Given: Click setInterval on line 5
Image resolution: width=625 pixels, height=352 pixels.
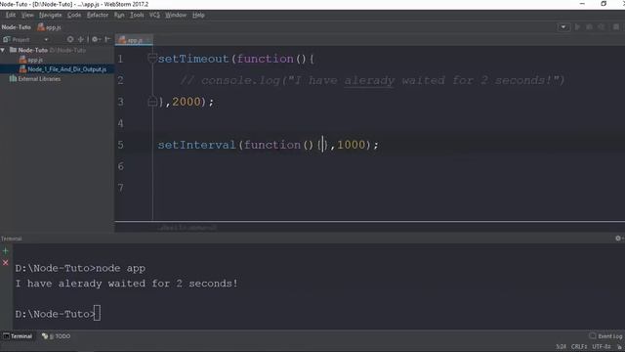Looking at the screenshot, I should (197, 145).
